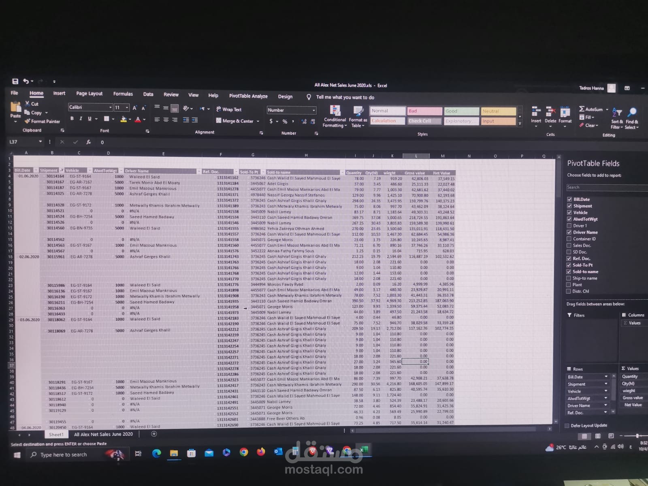Screen dimensions: 648x486
Task: Switch to the Insert ribbon tab
Action: point(59,93)
